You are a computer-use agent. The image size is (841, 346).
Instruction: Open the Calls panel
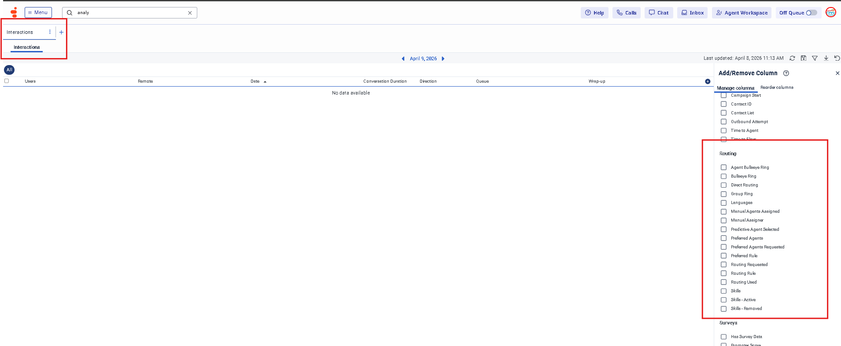[x=627, y=13]
